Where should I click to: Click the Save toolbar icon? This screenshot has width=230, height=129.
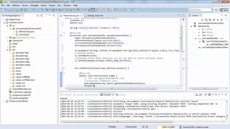click(x=9, y=10)
